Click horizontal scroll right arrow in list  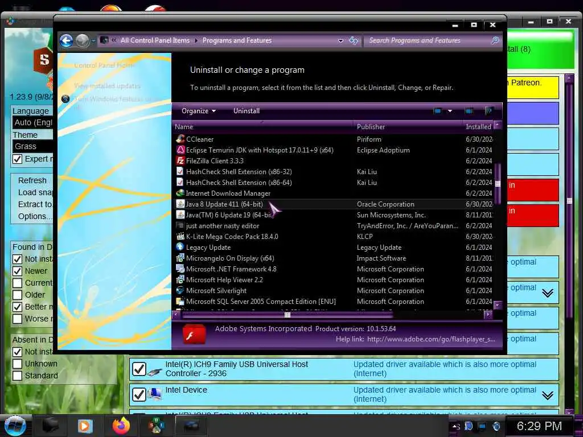(488, 315)
